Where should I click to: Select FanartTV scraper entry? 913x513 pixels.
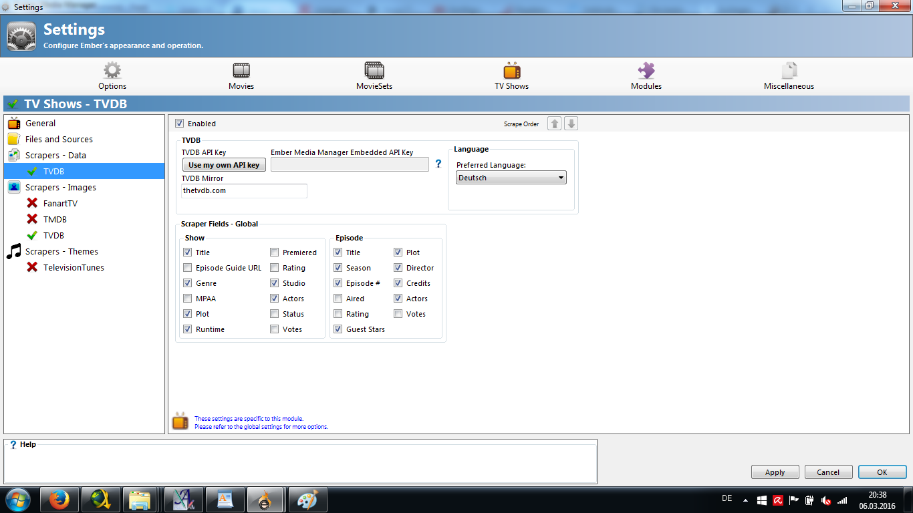click(60, 203)
